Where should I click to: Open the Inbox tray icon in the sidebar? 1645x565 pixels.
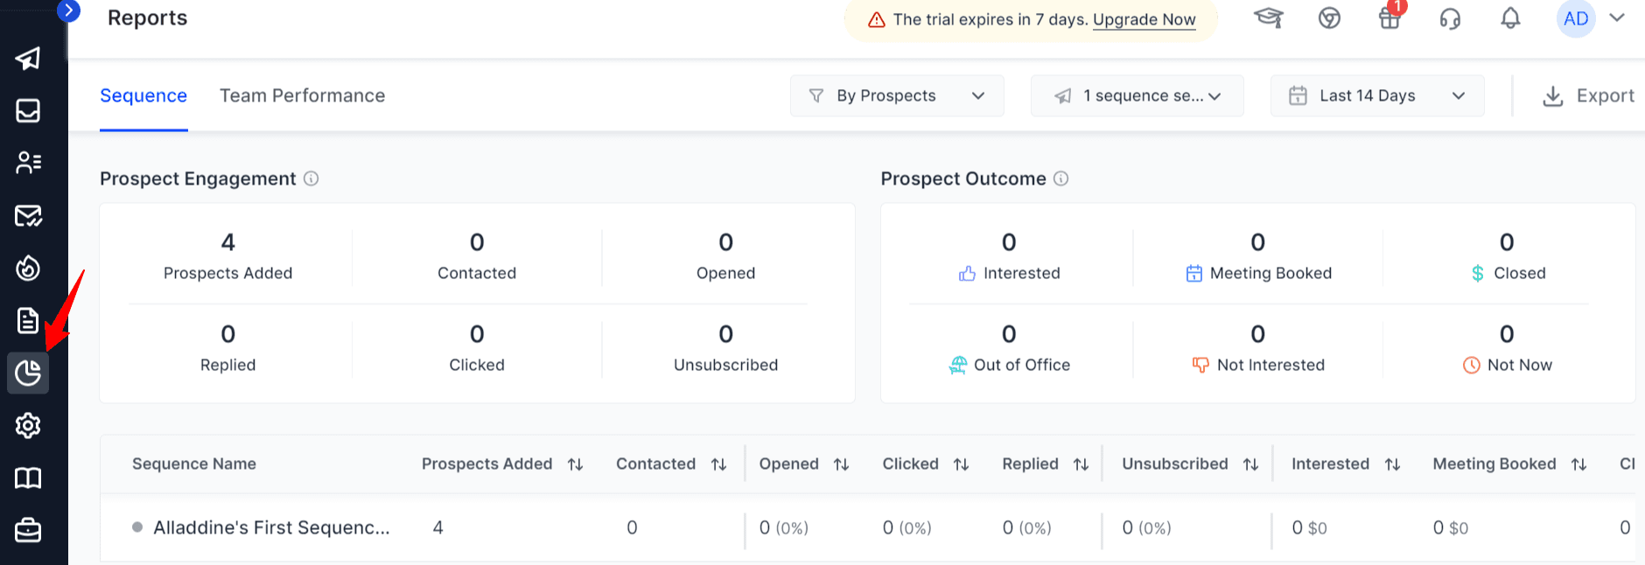coord(28,111)
